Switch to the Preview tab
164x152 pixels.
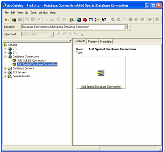tap(93, 41)
